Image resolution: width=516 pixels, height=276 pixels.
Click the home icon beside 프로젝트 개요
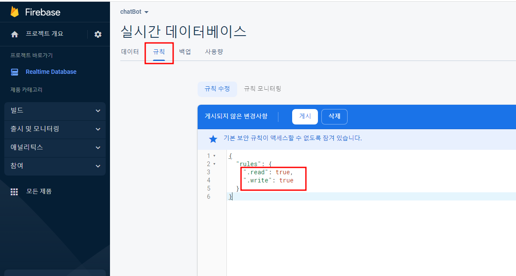[15, 34]
